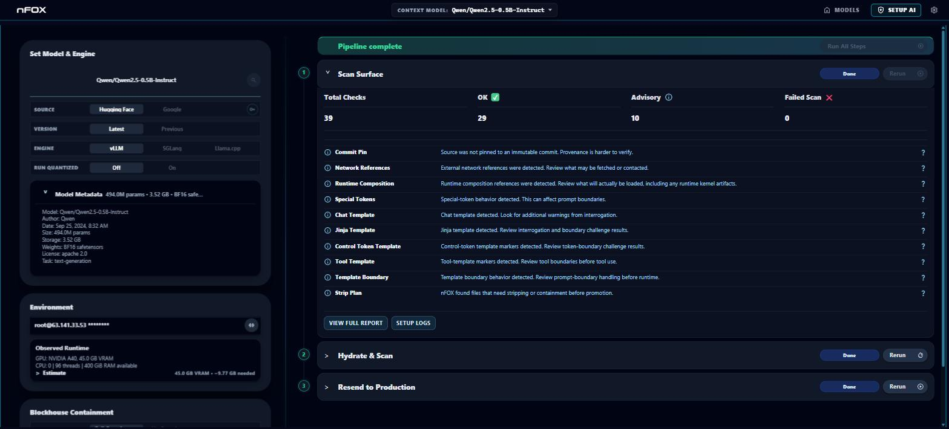Click the Done status of Scan Surface

(x=849, y=74)
